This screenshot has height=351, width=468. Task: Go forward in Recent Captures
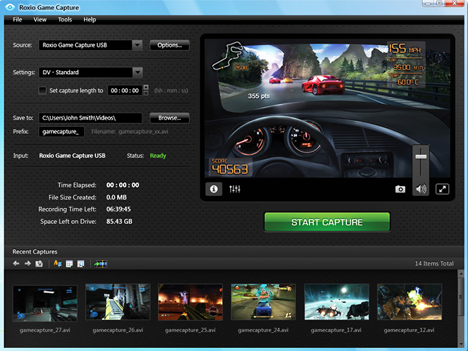(x=27, y=264)
